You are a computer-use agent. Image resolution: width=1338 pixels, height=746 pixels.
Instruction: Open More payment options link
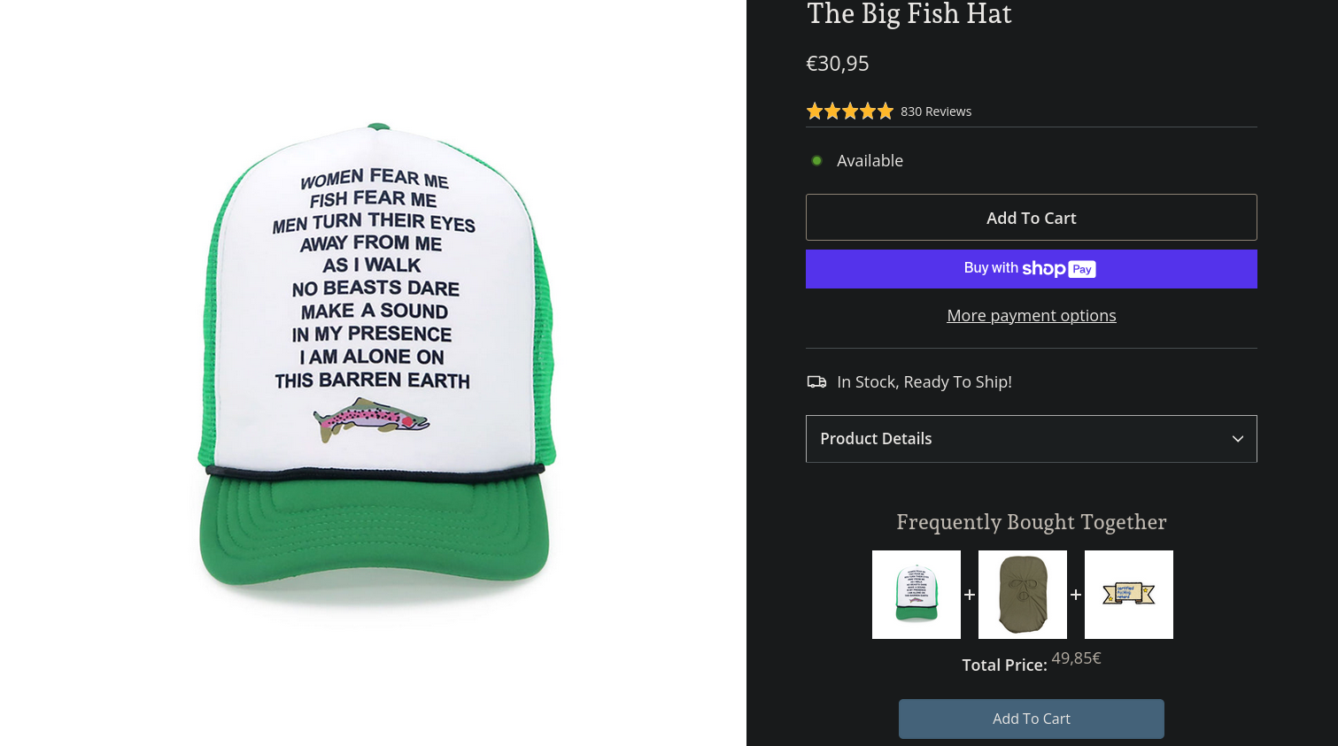[x=1032, y=316]
